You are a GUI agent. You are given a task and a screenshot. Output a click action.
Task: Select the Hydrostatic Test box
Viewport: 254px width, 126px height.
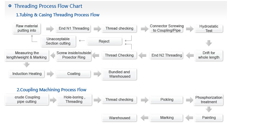pos(209,29)
